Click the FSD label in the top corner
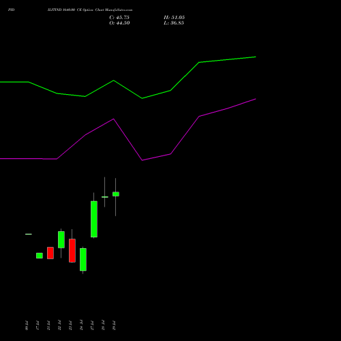The image size is (341, 341). (11, 10)
